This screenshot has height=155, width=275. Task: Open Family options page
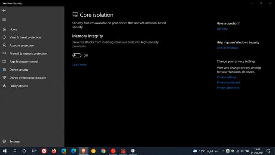32,86
